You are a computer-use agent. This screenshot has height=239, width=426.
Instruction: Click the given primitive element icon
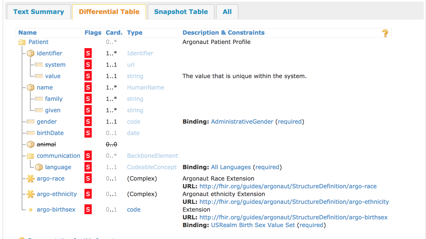point(39,110)
